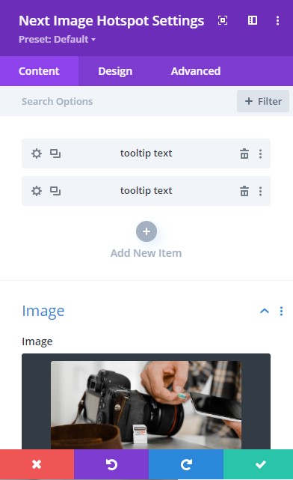Collapse the Image section chevron
Viewport: 293px width, 480px height.
pyautogui.click(x=265, y=311)
